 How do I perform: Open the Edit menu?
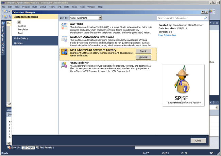coord(10,7)
